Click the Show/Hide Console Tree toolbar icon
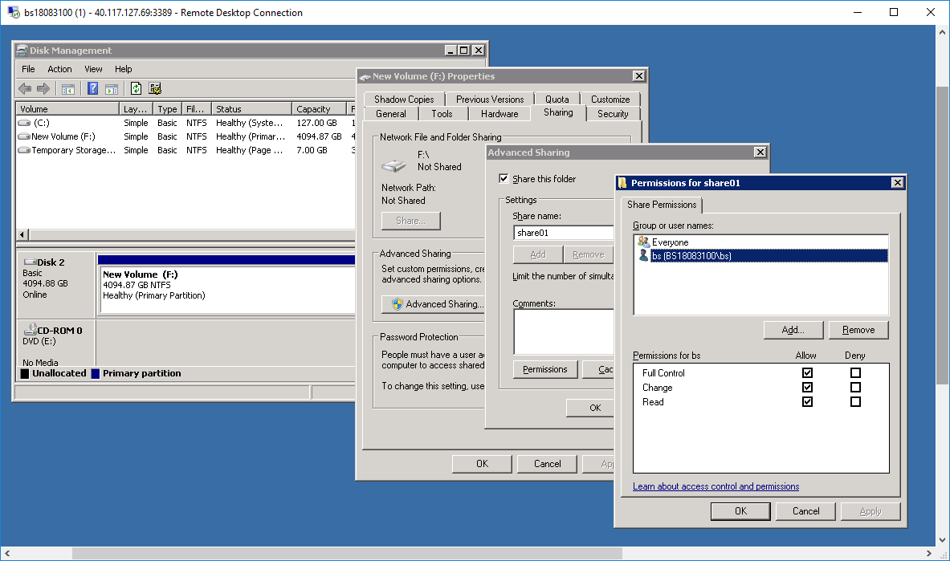This screenshot has height=561, width=950. 68,88
